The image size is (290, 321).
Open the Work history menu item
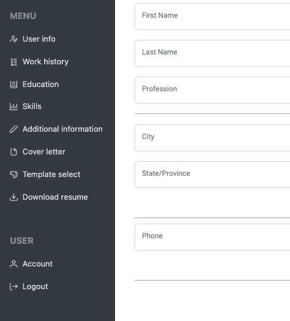[x=45, y=62]
